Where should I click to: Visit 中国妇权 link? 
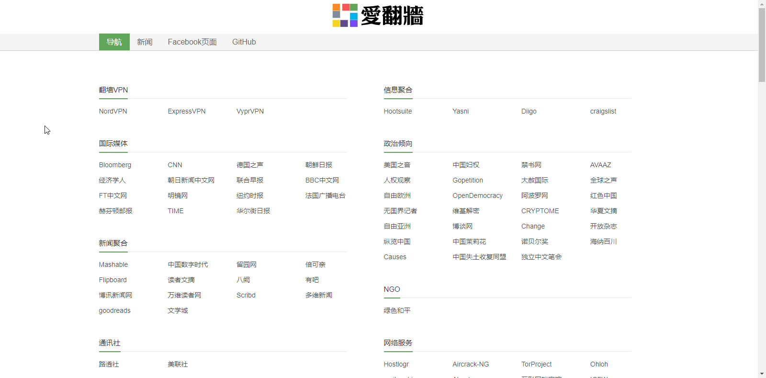[466, 165]
